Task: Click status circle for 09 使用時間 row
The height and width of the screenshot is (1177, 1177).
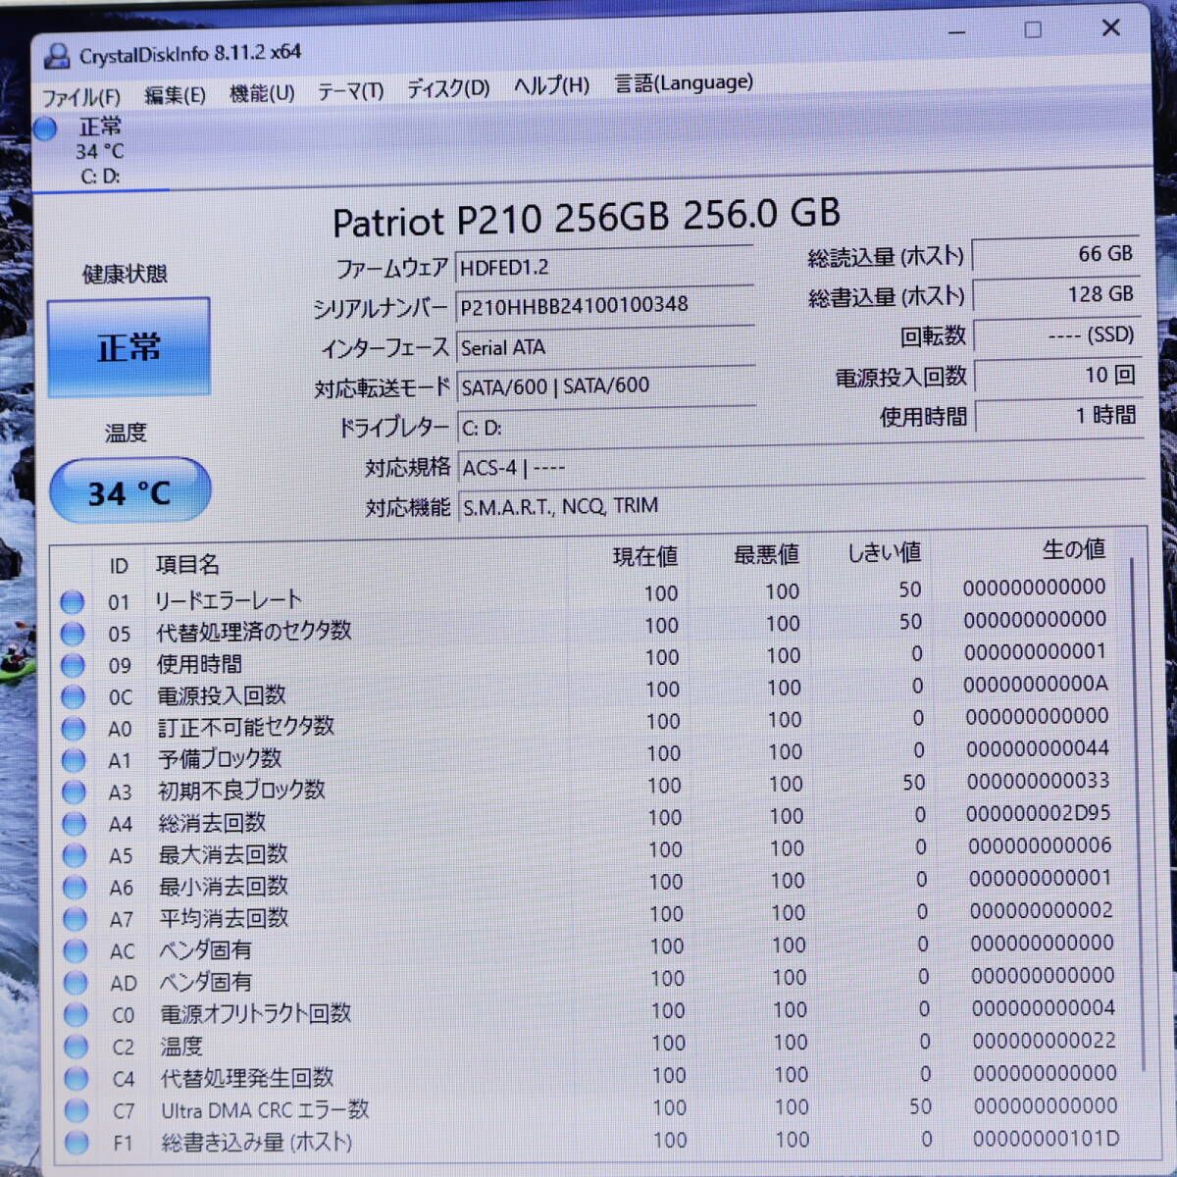Action: (73, 665)
